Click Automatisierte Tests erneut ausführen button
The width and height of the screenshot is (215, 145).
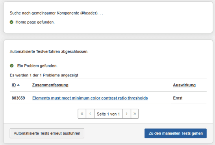[x=47, y=133]
